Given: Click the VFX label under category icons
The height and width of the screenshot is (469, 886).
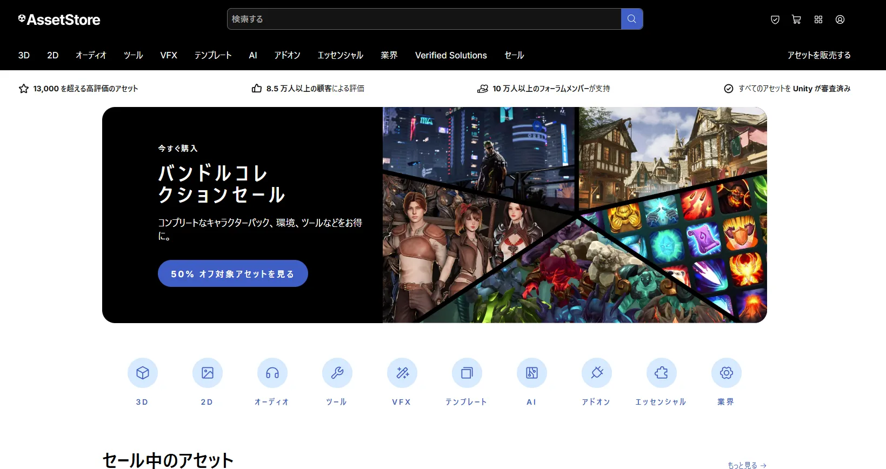Looking at the screenshot, I should click(x=402, y=402).
